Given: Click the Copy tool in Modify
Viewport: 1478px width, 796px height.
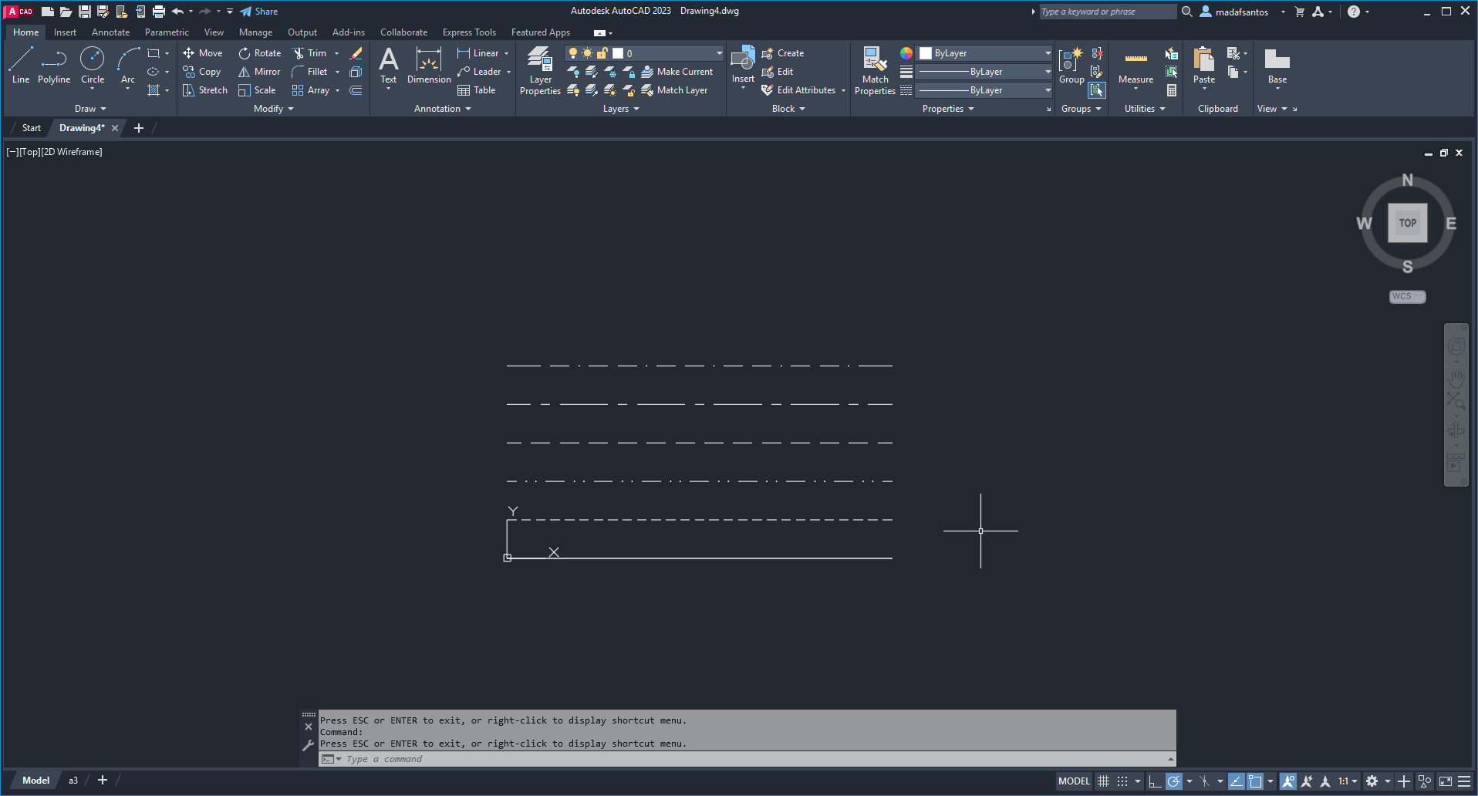Looking at the screenshot, I should [x=202, y=72].
